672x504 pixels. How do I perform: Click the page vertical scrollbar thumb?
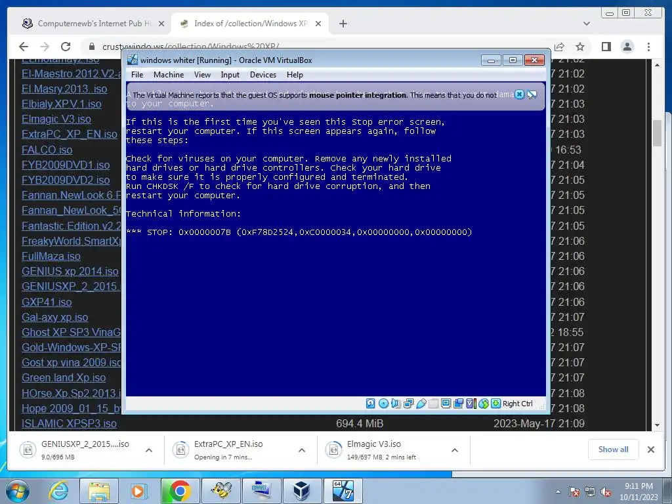pos(657,133)
